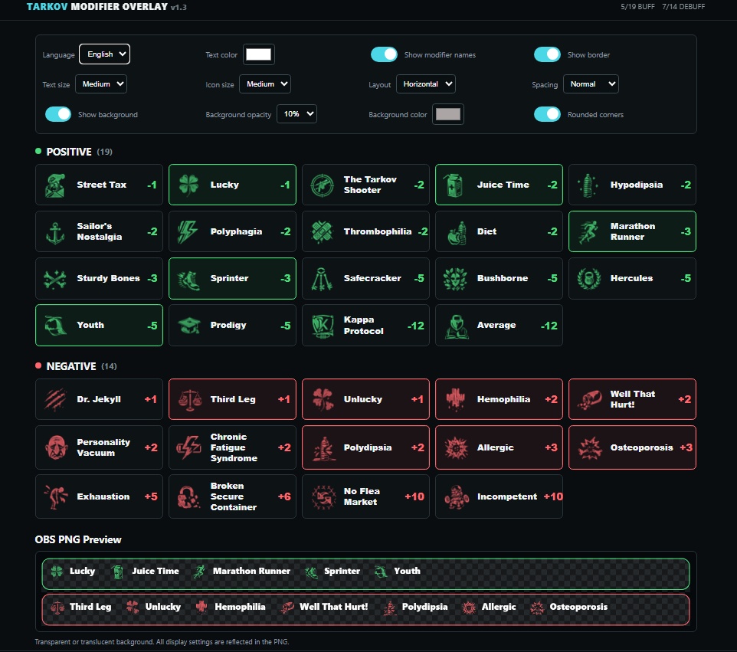The image size is (737, 652).
Task: Click Marathon Runner in the buff preview
Action: click(251, 571)
